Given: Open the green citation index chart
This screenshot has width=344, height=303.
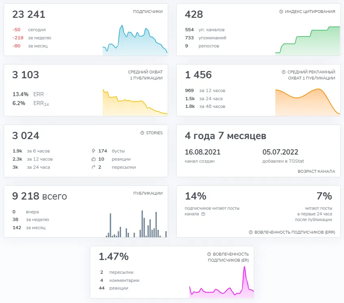Looking at the screenshot, I should pos(307,41).
